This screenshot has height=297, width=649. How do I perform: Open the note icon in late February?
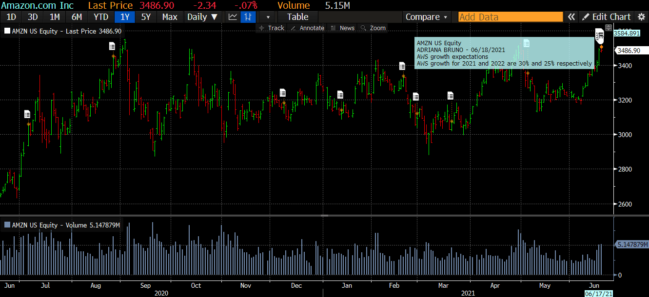(415, 97)
